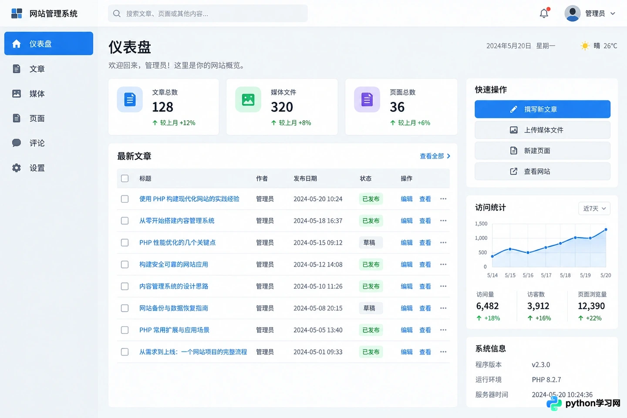Click 编辑 for 内容管理系统的设计思路

[407, 286]
